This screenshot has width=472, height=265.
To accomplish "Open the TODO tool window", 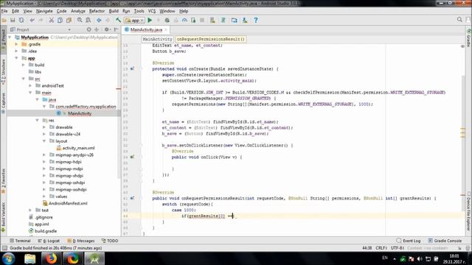I will pos(110,241).
